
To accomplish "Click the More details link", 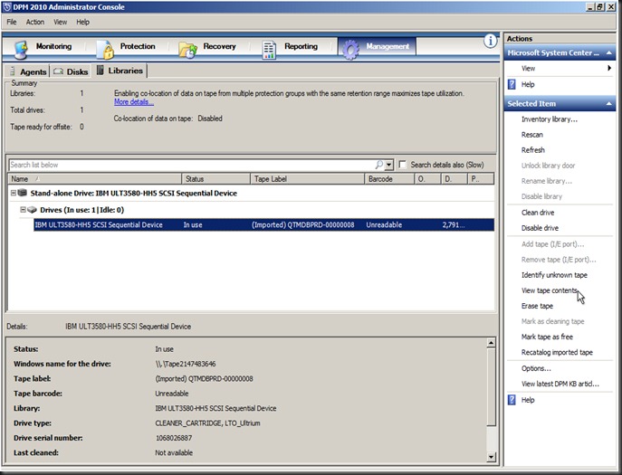I will (x=134, y=102).
